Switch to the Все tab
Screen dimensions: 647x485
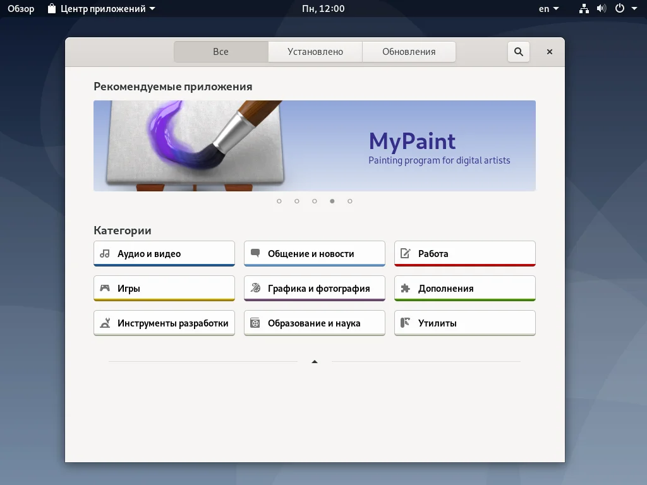pyautogui.click(x=221, y=52)
